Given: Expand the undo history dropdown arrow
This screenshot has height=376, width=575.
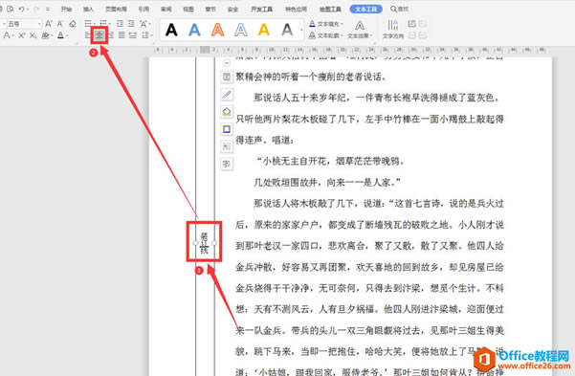Looking at the screenshot, I should 28,10.
